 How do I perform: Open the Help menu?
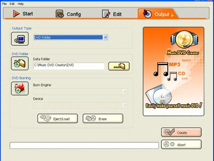coord(21,4)
